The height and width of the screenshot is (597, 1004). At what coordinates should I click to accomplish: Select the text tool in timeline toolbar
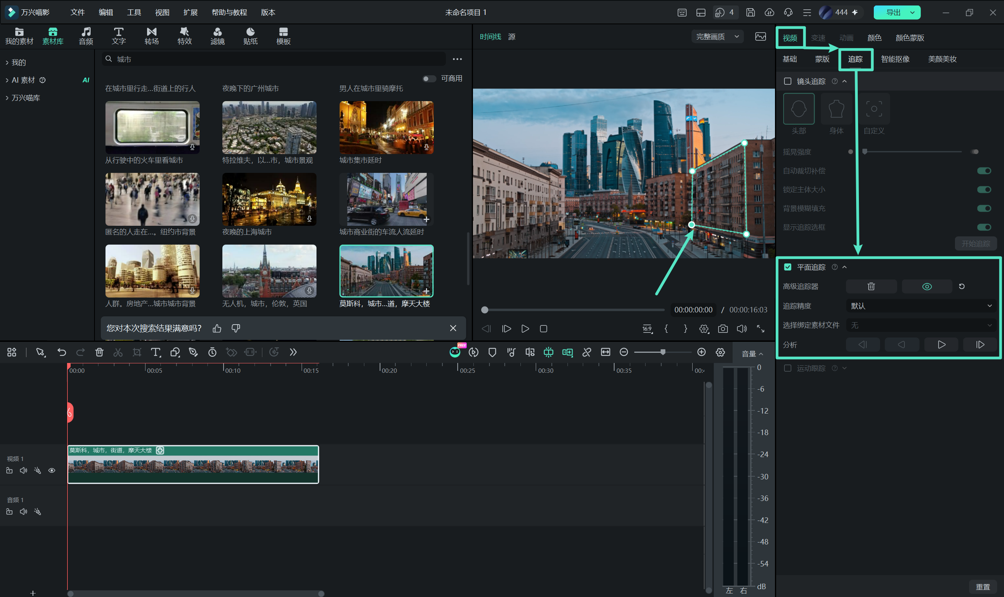tap(156, 352)
